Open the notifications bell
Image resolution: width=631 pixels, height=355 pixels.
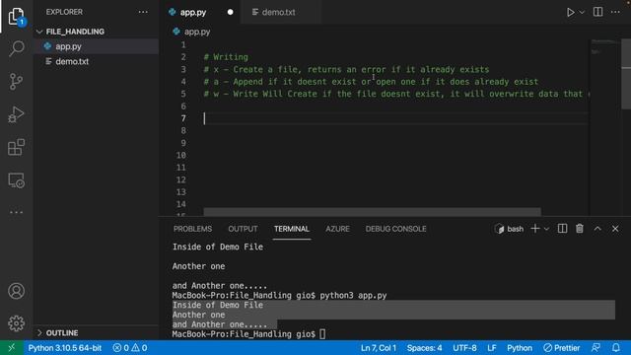616,348
